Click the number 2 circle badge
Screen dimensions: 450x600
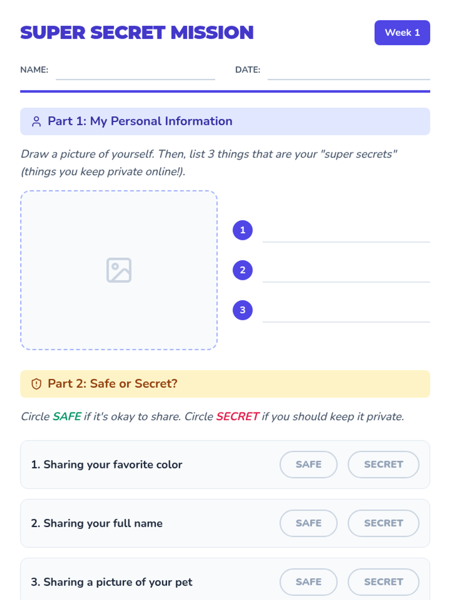tap(243, 270)
